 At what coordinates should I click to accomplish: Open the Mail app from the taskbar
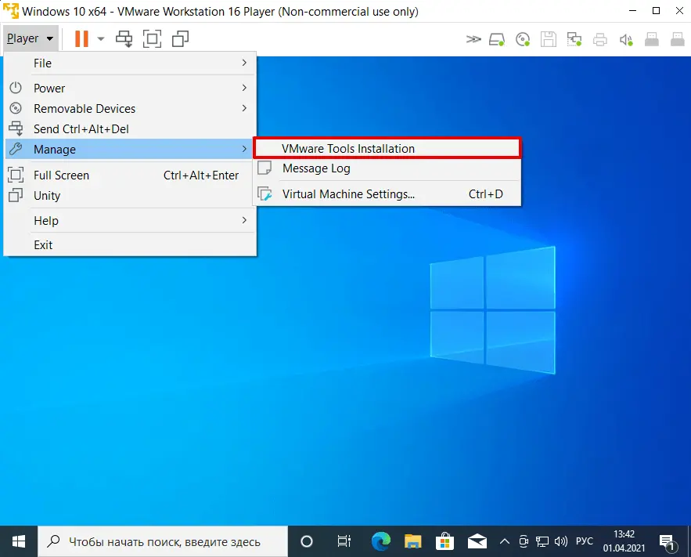pos(477,541)
